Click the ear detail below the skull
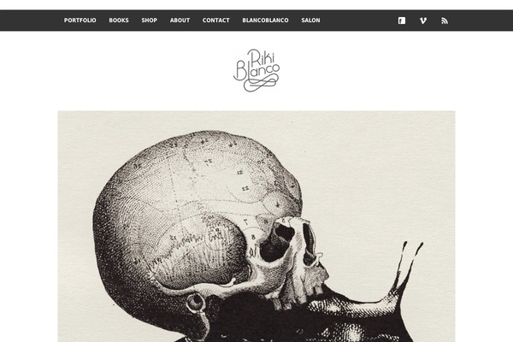Screen dimensions: 513x342 [196, 302]
